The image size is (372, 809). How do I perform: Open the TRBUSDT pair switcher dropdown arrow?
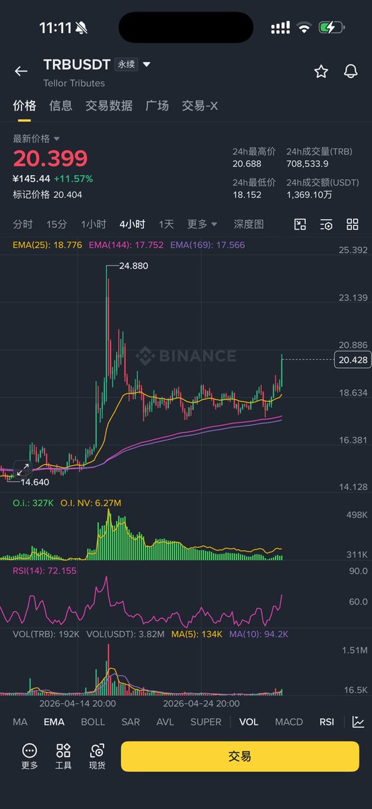(x=147, y=65)
